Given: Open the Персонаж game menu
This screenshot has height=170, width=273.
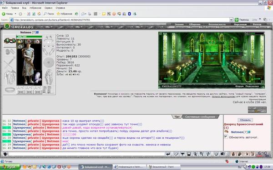Looking at the screenshot, I should coord(240,24).
